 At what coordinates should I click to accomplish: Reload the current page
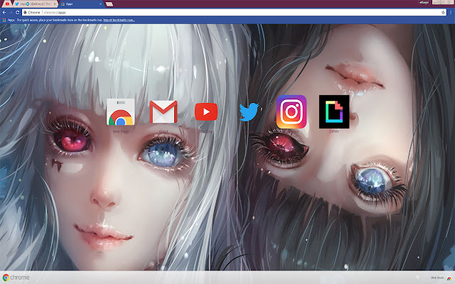17,13
